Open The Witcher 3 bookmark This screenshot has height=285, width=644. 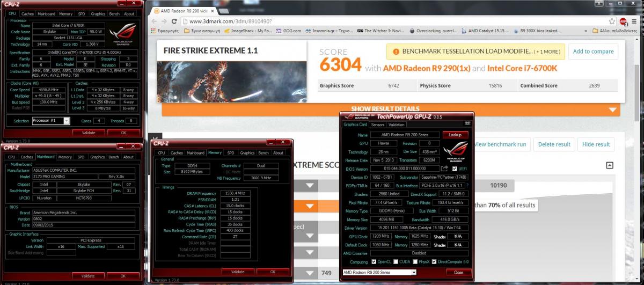(380, 31)
